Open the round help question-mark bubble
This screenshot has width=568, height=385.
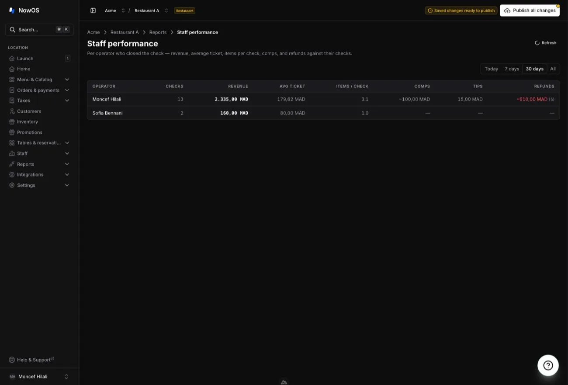(548, 365)
